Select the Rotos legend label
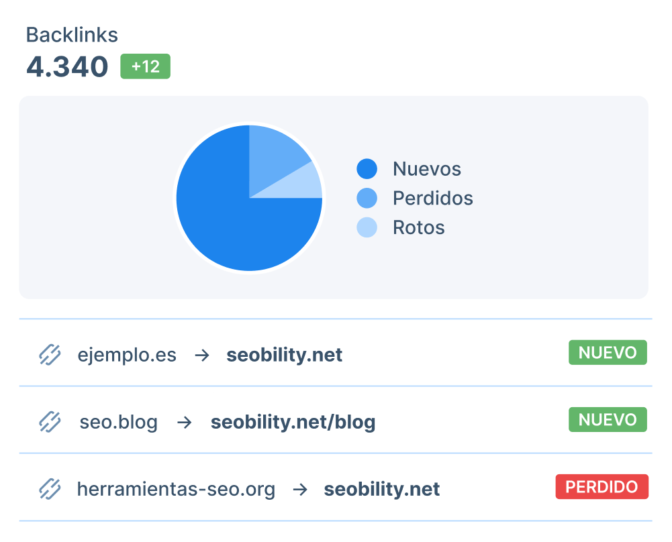Image resolution: width=672 pixels, height=542 pixels. (x=418, y=227)
